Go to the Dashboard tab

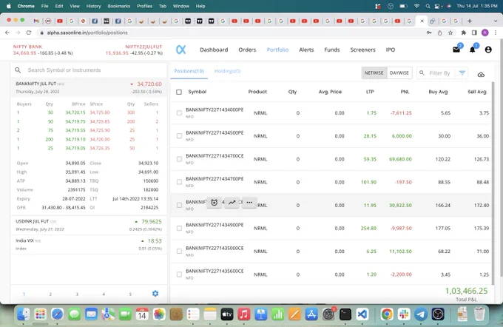214,50
